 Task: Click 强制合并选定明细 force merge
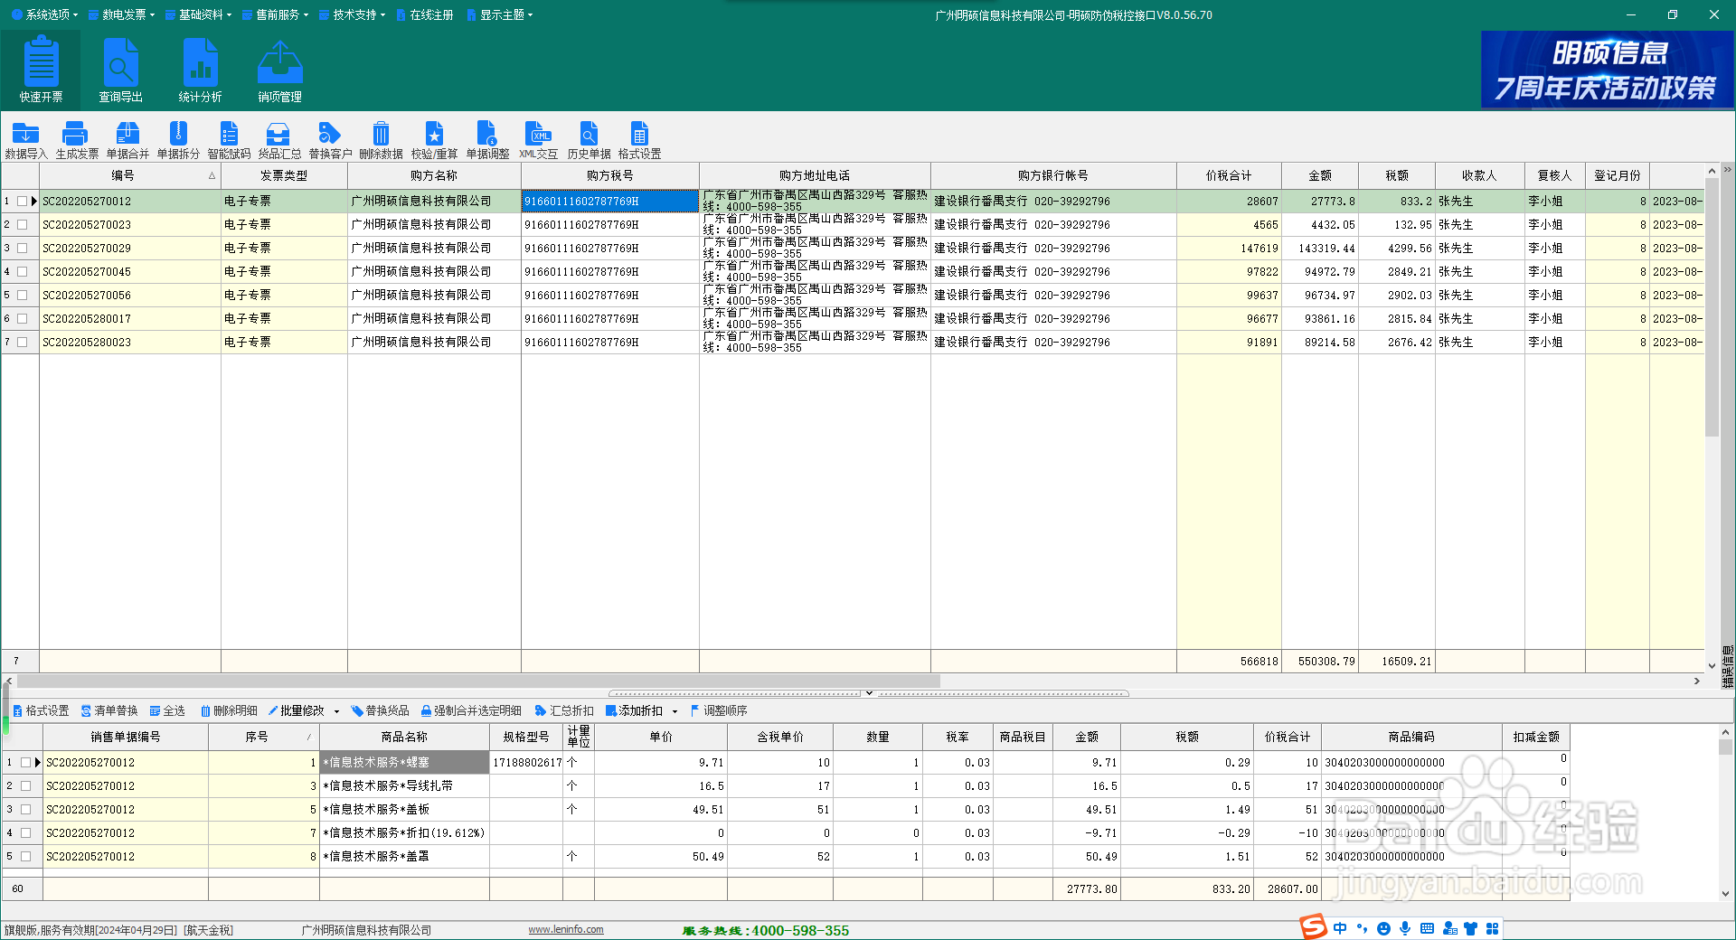(471, 711)
